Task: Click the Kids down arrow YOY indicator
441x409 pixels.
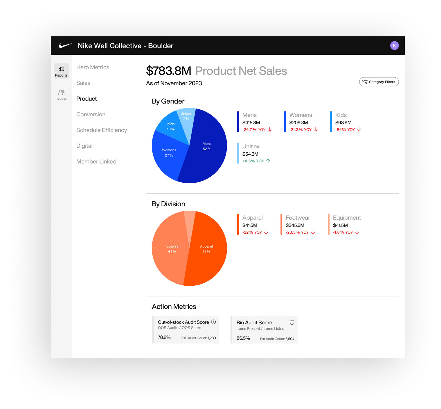Action: (x=359, y=129)
